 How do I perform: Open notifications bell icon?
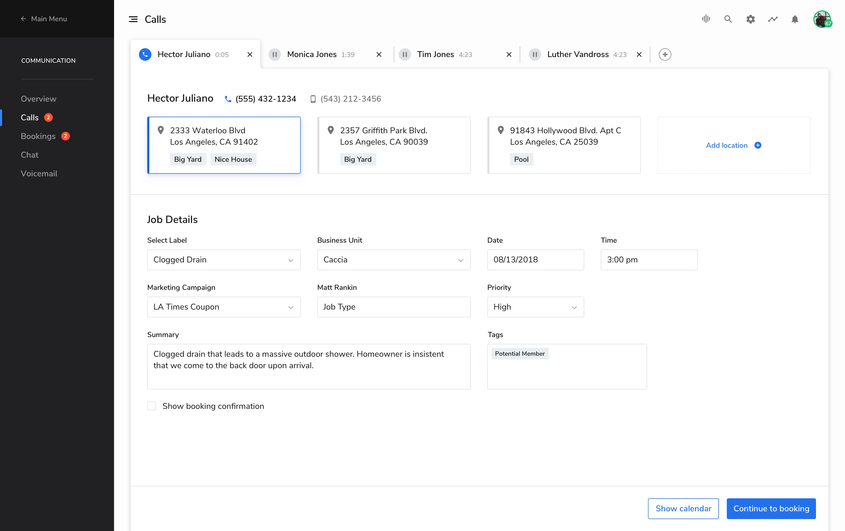[795, 19]
